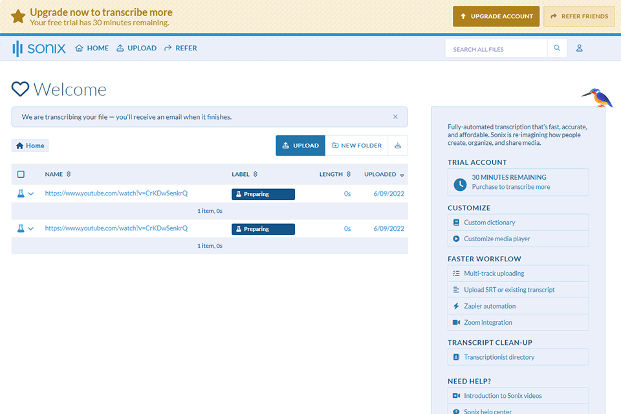Open Introduction to Sonix videos

(518, 396)
